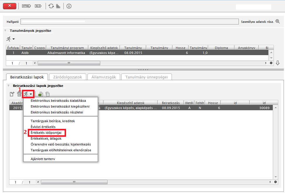Viewport: 285px width, 193px height.
Task: Click the horizontal scrollbar of the studies table
Action: tap(69, 63)
